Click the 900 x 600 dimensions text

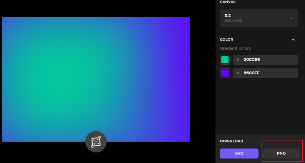pyautogui.click(x=233, y=21)
